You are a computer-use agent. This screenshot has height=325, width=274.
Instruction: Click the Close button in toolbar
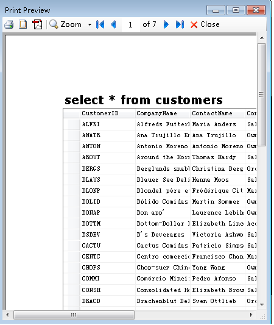205,24
